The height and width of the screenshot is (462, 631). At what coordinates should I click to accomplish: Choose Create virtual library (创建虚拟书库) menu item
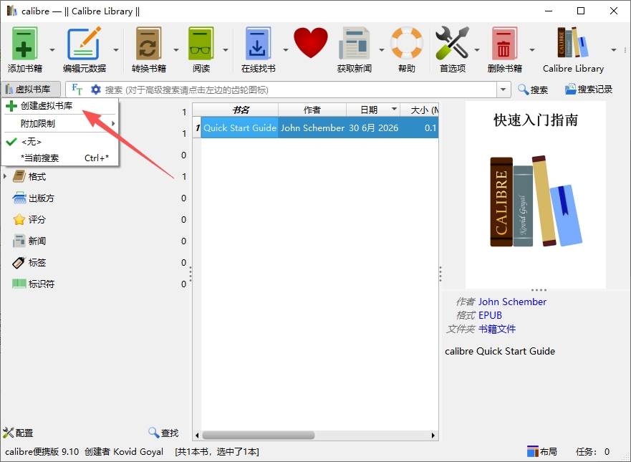coord(59,106)
